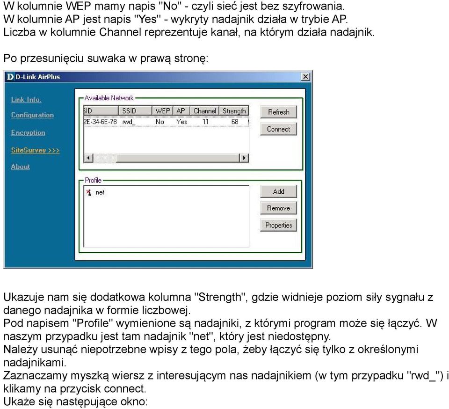Image resolution: width=449 pixels, height=409 pixels.
Task: Open the Configuration page
Action: [x=32, y=115]
